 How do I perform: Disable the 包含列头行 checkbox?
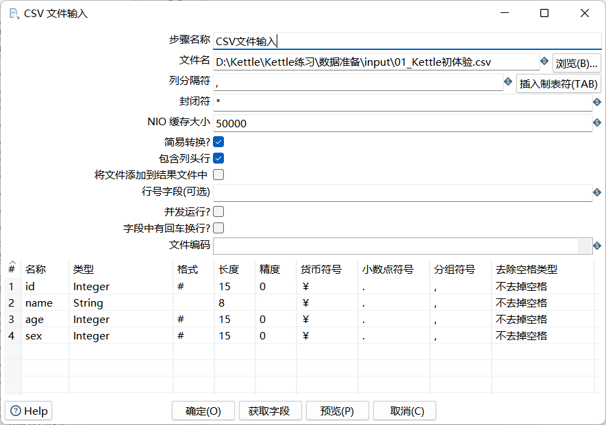click(219, 158)
